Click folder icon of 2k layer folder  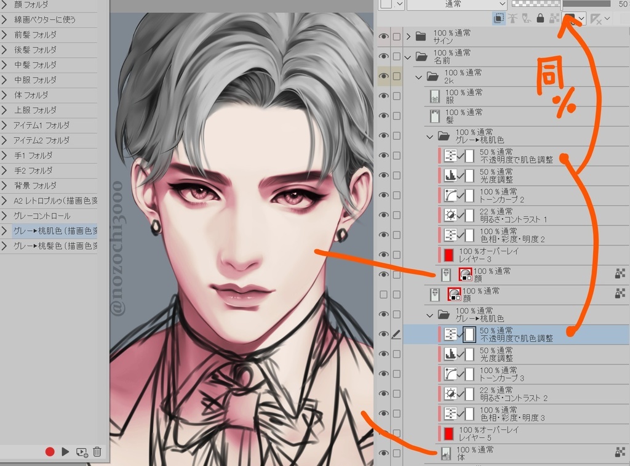click(433, 76)
